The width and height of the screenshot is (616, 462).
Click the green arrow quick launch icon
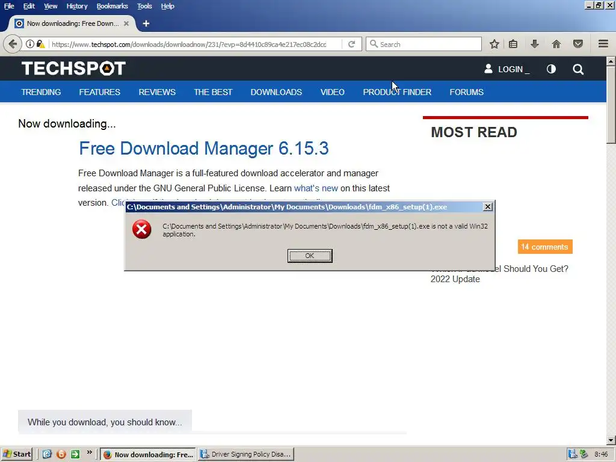pyautogui.click(x=75, y=454)
